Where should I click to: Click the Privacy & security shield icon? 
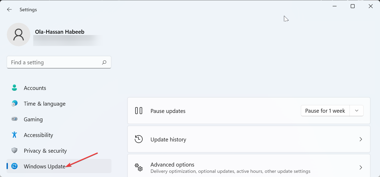pyautogui.click(x=14, y=151)
